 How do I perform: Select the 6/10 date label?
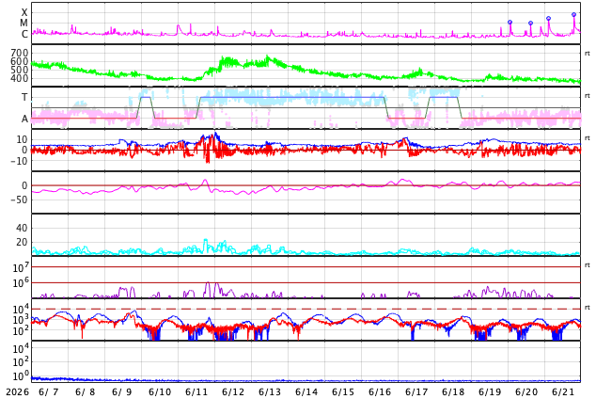(x=160, y=391)
